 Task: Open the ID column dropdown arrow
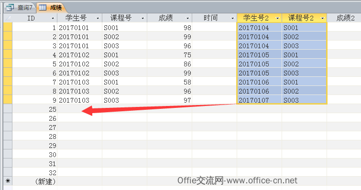(53, 18)
